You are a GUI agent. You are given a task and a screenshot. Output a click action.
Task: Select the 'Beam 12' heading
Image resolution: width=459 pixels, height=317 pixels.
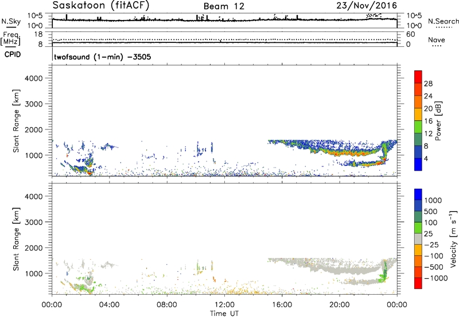coord(224,6)
